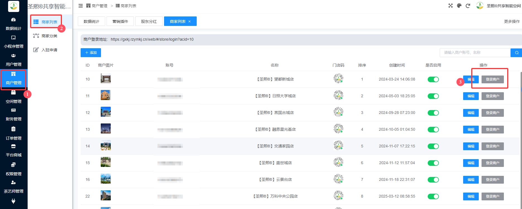Switch to 股东分红 tab
Image resolution: width=522 pixels, height=209 pixels.
point(149,21)
